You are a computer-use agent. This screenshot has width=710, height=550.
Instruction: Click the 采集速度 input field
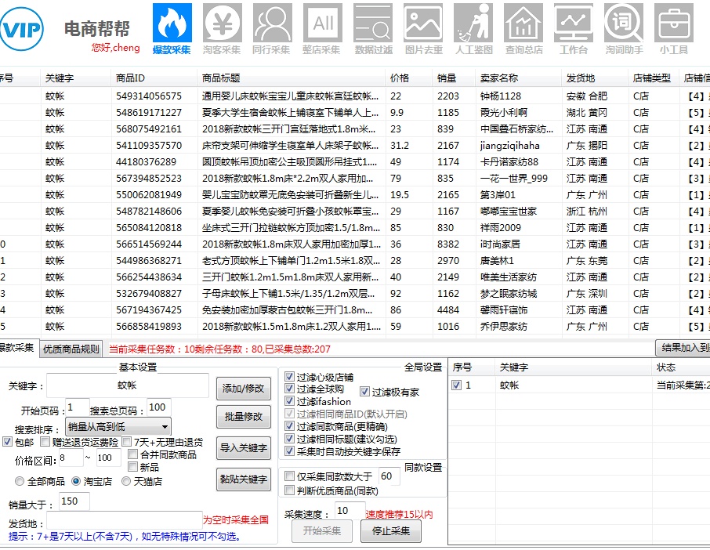tap(350, 511)
